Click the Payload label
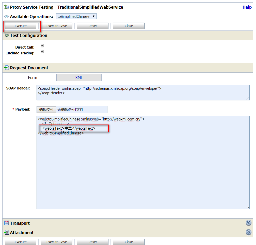Viewport: 256px width, 245px height. point(23,109)
